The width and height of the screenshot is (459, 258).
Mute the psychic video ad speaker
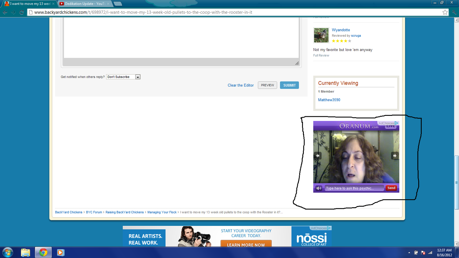click(x=319, y=188)
